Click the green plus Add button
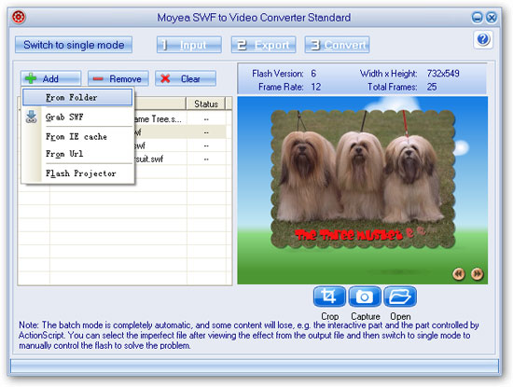Image resolution: width=513 pixels, height=387 pixels. point(50,78)
